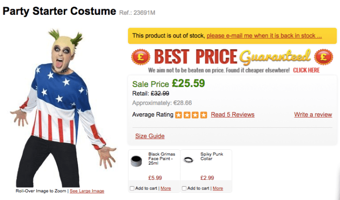Open the Spiky Punk Collar image
340x200 pixels.
(x=189, y=160)
